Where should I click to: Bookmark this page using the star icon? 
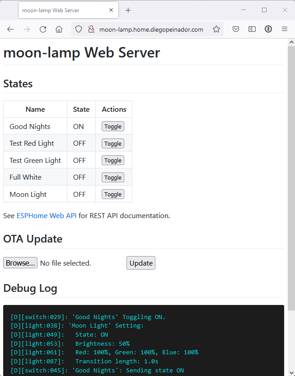tap(216, 29)
